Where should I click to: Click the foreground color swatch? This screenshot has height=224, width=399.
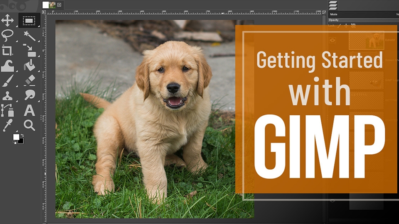pos(16,137)
